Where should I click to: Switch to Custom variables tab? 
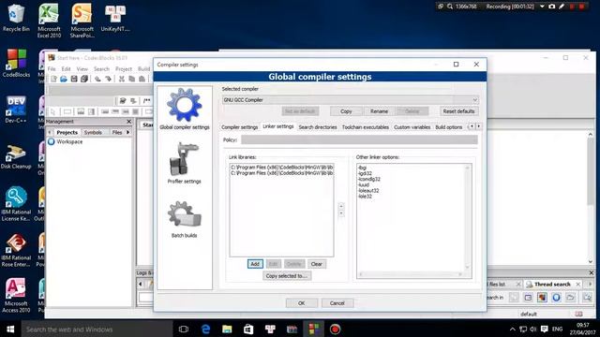(x=412, y=127)
